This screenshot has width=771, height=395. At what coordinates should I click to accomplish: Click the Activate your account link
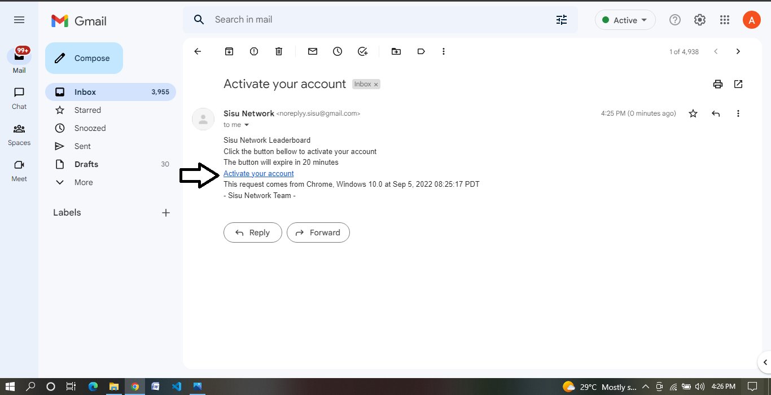coord(259,173)
